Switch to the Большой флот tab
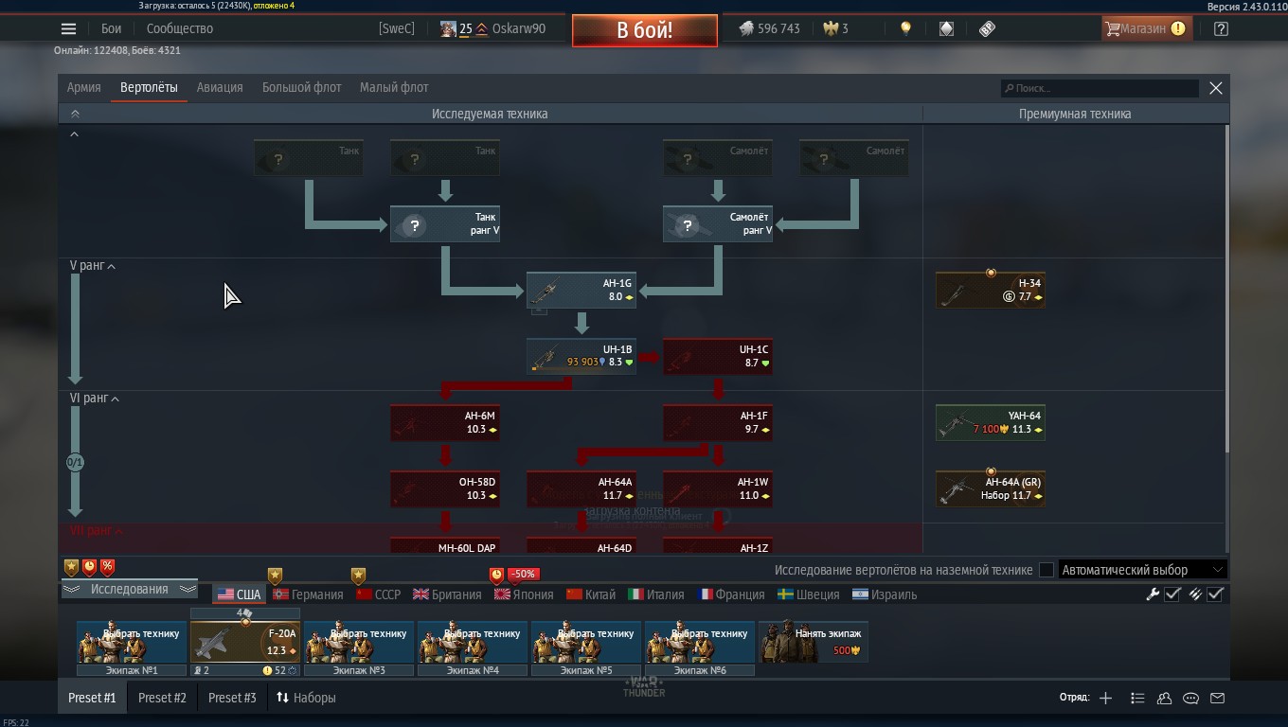This screenshot has height=727, width=1288. coord(301,87)
